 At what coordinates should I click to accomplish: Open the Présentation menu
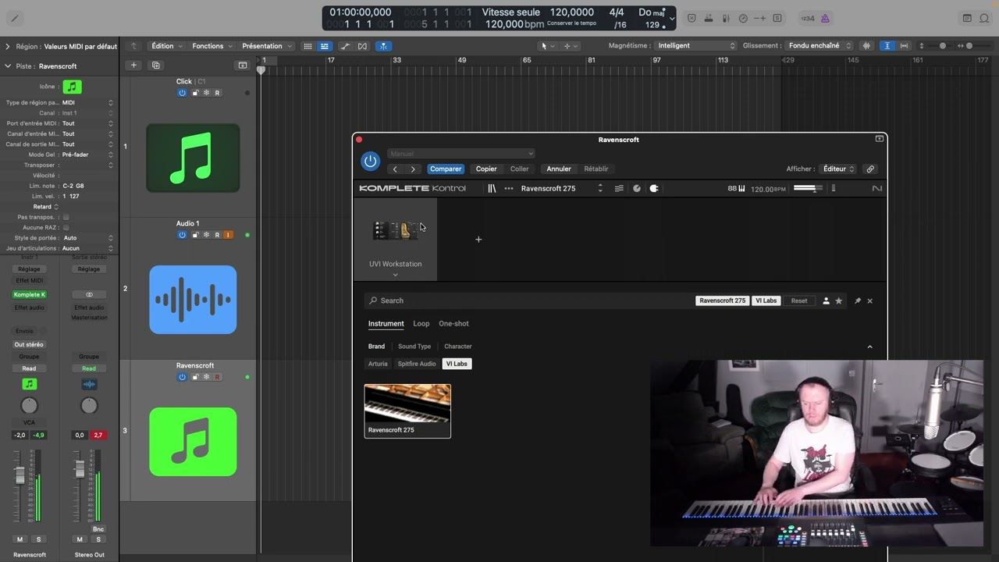(266, 46)
